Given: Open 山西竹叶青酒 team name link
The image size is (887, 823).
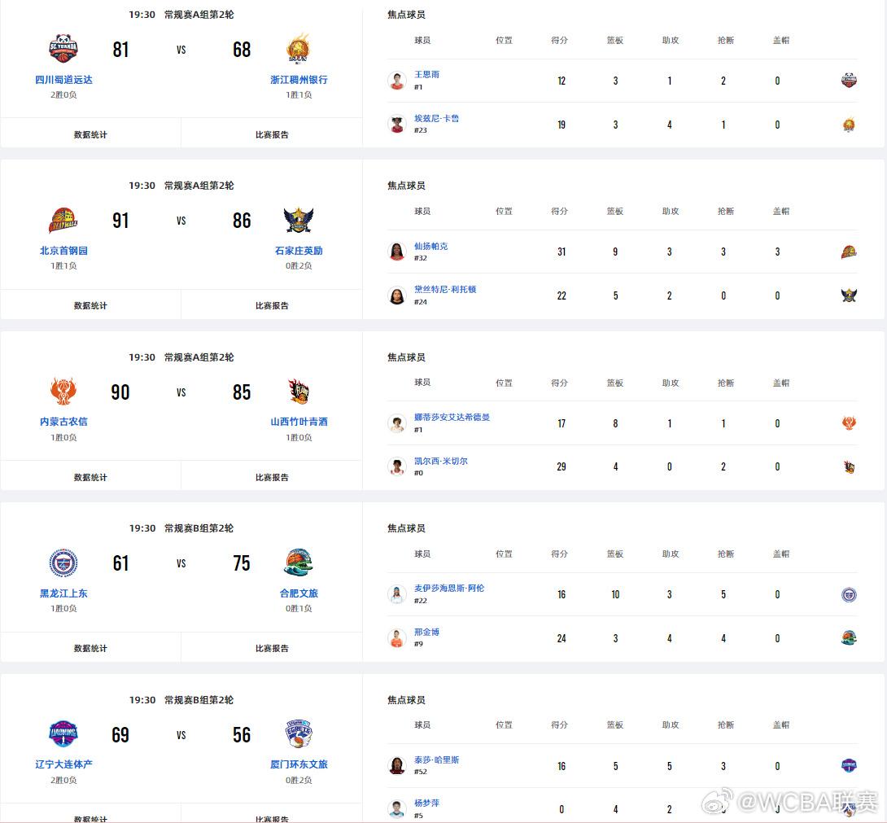Looking at the screenshot, I should (x=299, y=422).
